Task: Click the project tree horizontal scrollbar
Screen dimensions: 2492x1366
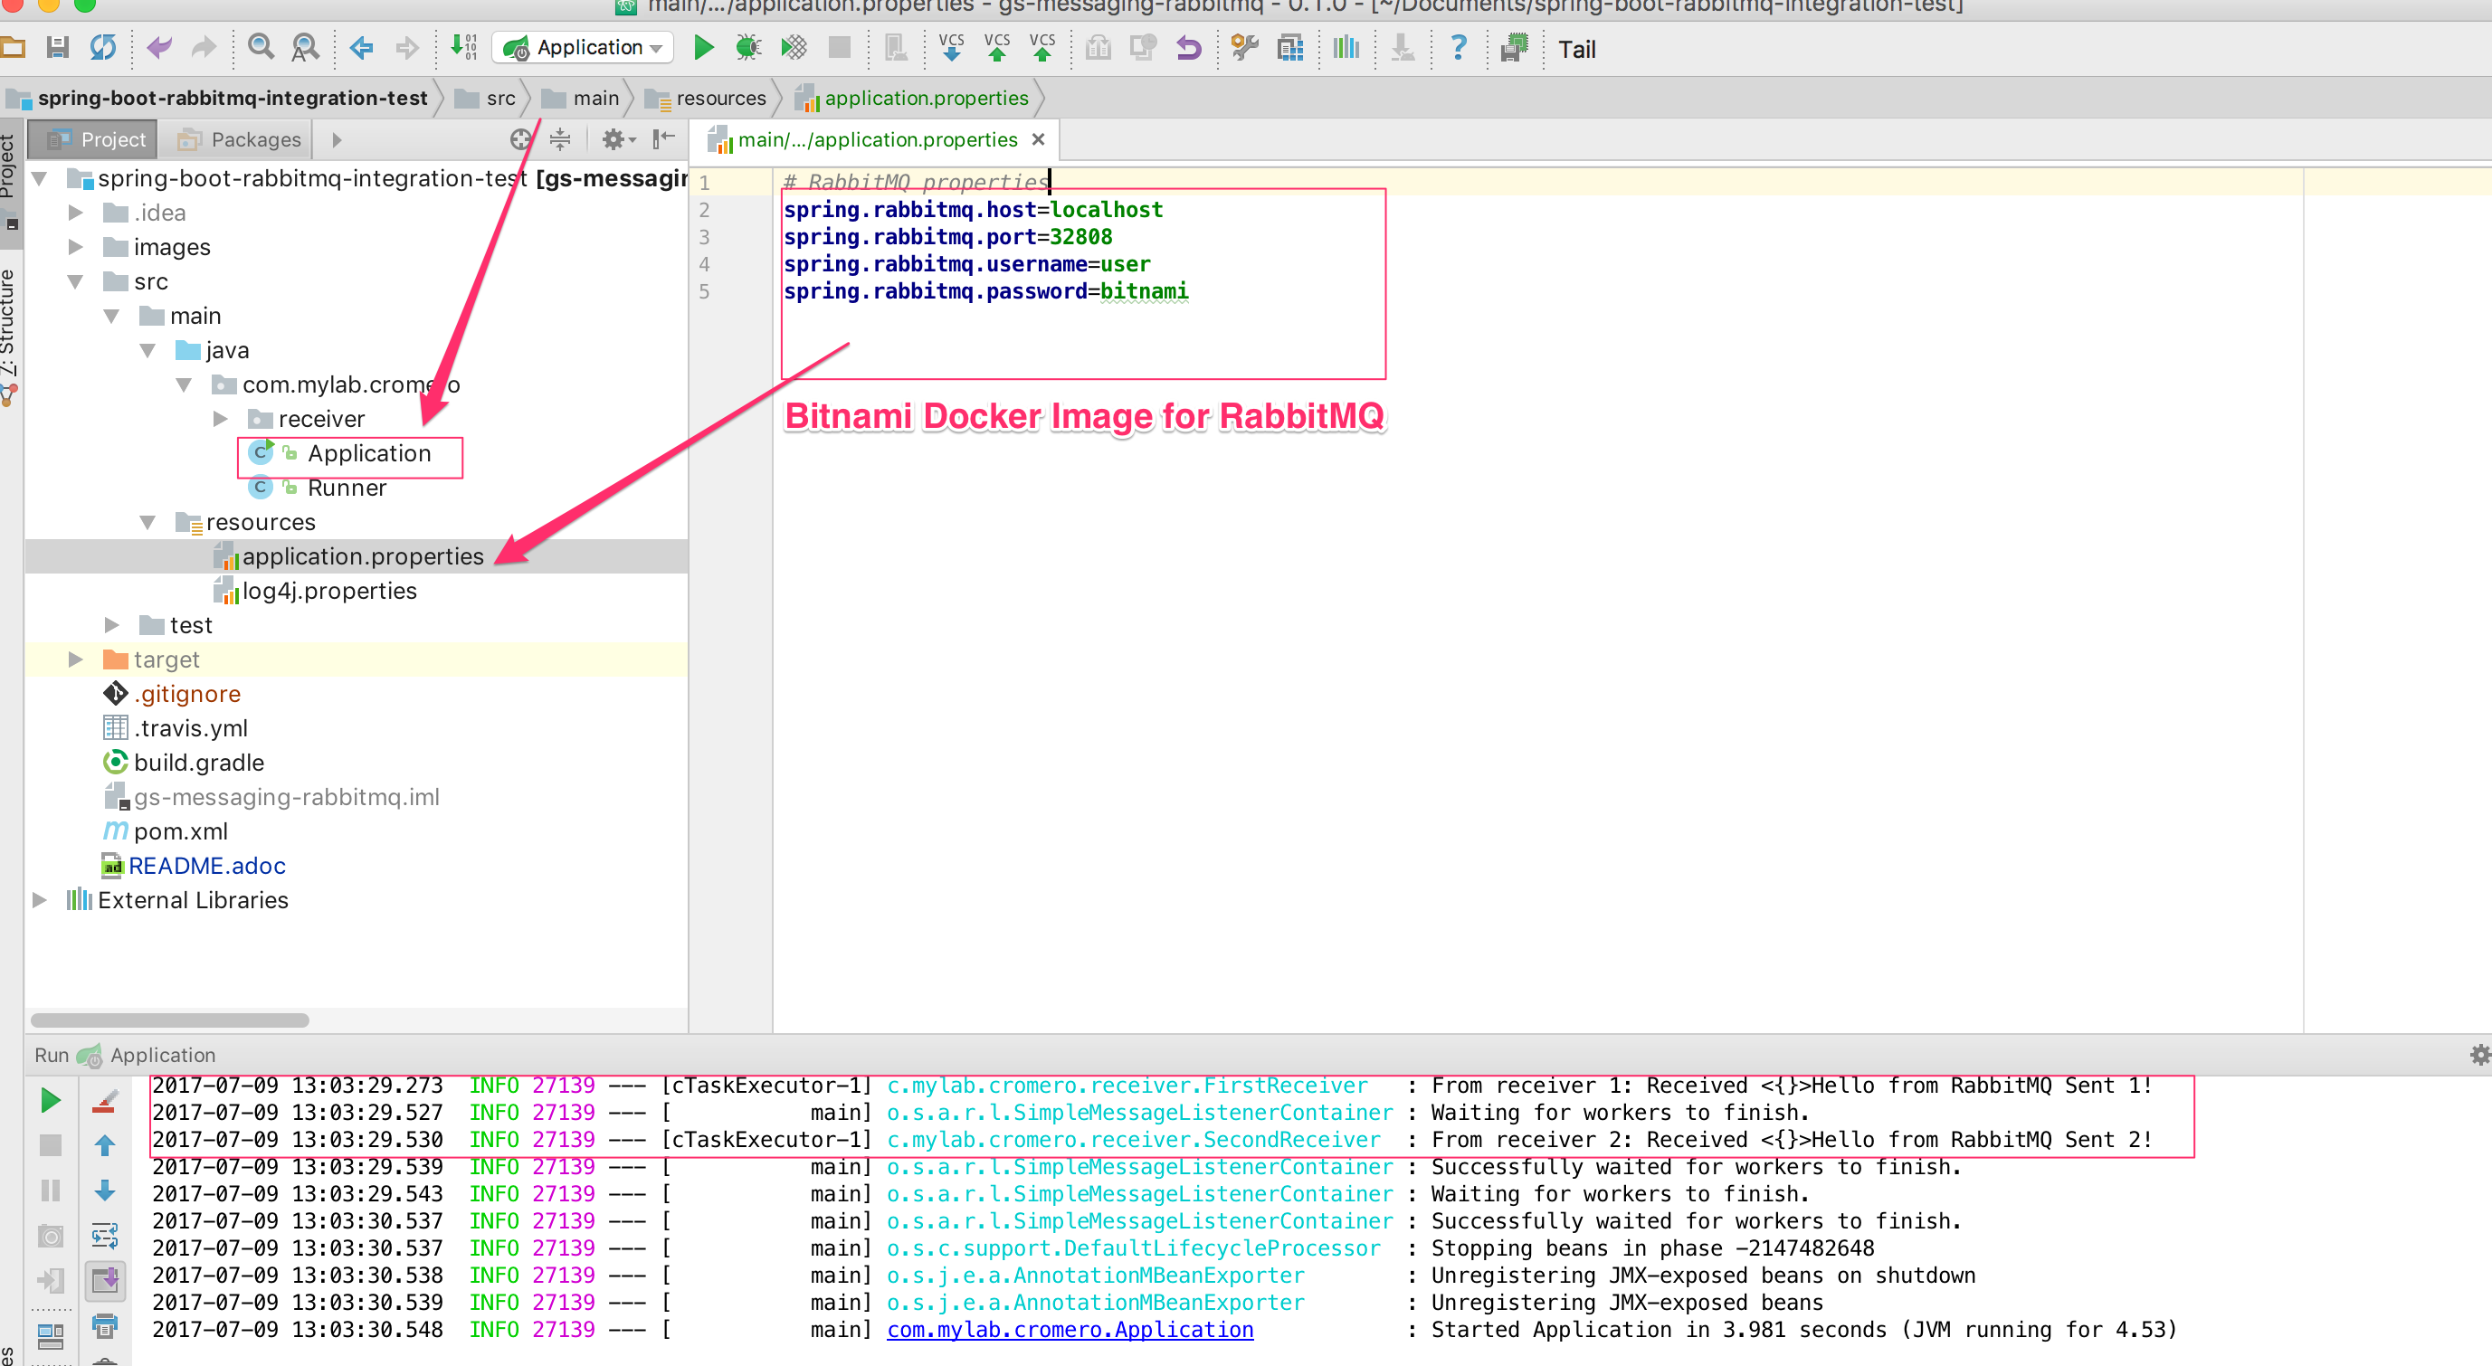Action: 170,1020
